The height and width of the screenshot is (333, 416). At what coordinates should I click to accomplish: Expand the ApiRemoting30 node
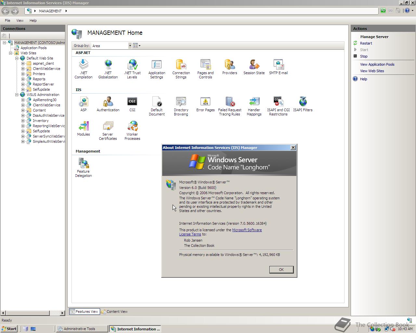click(x=23, y=100)
